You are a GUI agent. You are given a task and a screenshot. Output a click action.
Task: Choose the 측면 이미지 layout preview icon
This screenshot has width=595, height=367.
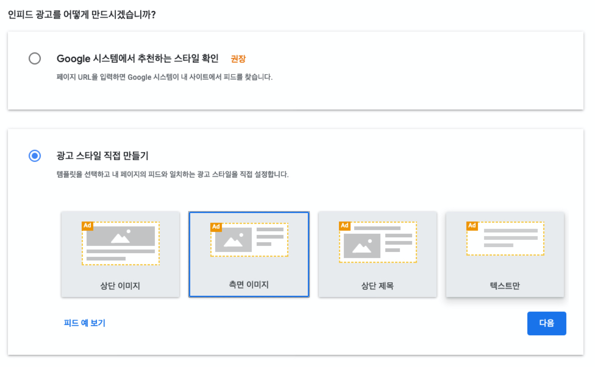pos(249,240)
